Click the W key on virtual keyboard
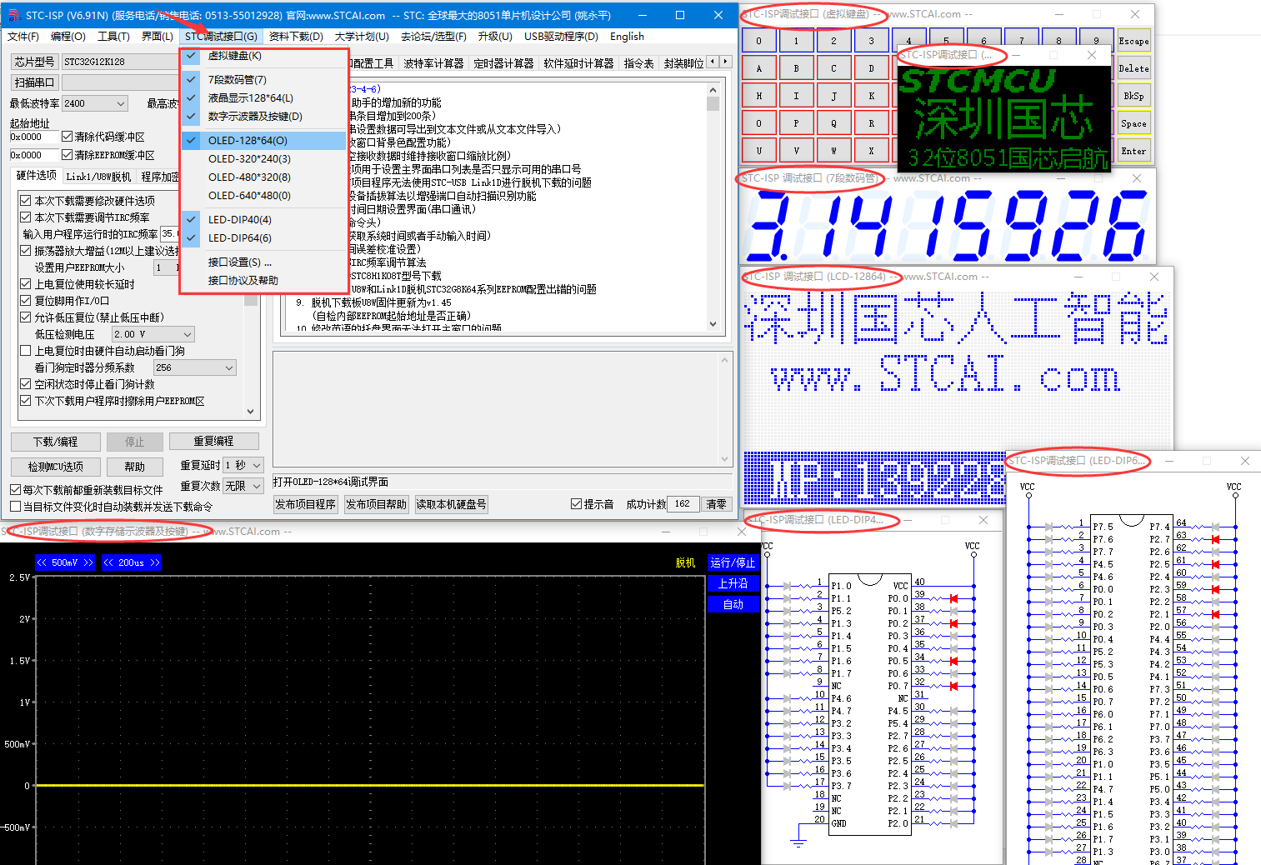 click(833, 151)
